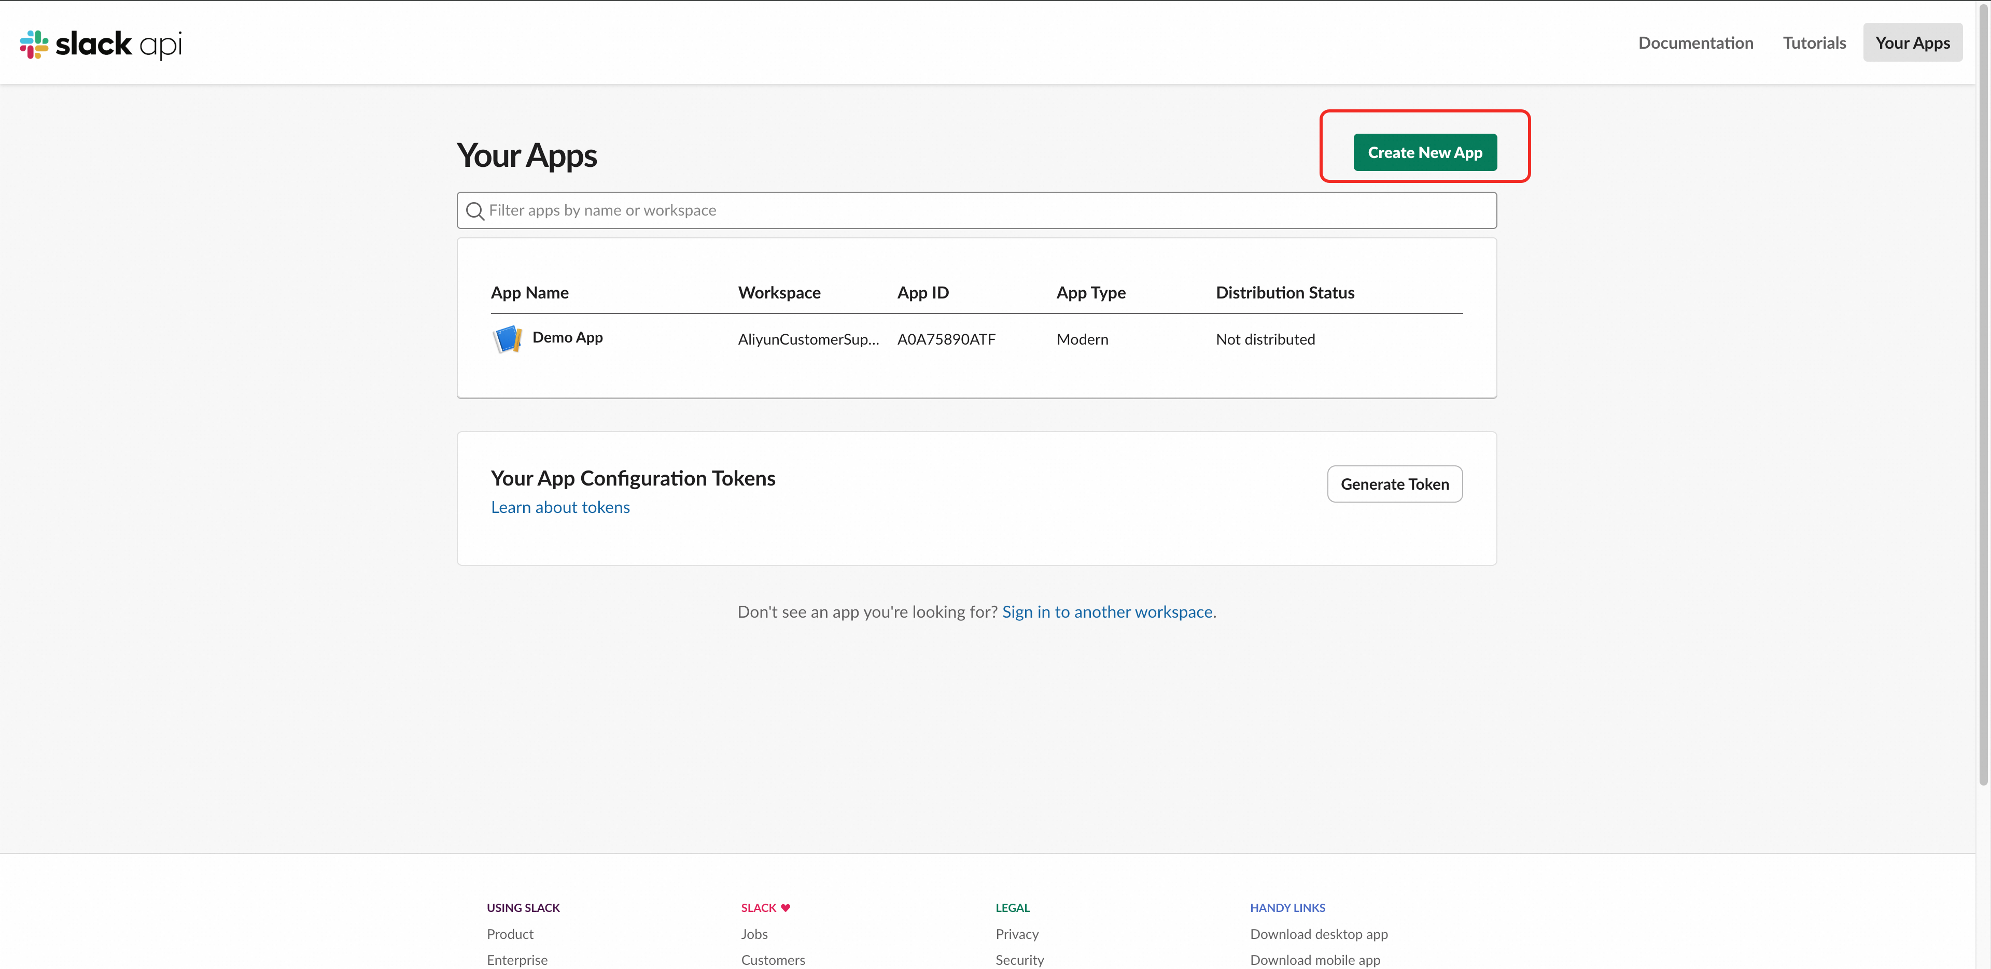Open the Security footer link
This screenshot has height=969, width=1991.
[1019, 960]
